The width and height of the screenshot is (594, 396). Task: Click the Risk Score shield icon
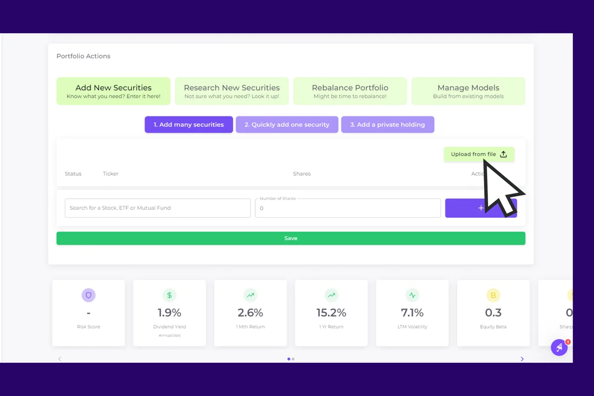tap(89, 295)
